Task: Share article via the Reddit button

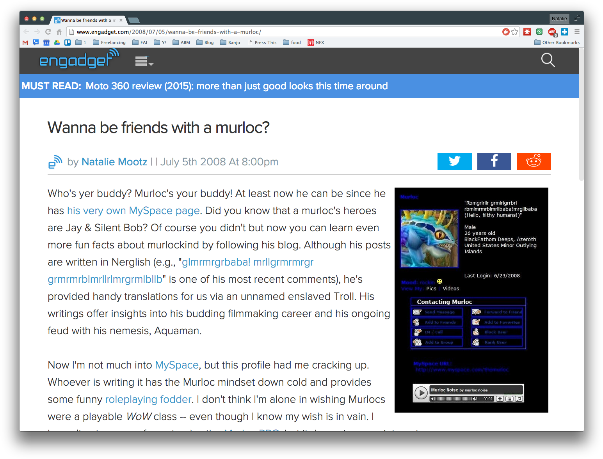Action: (533, 161)
